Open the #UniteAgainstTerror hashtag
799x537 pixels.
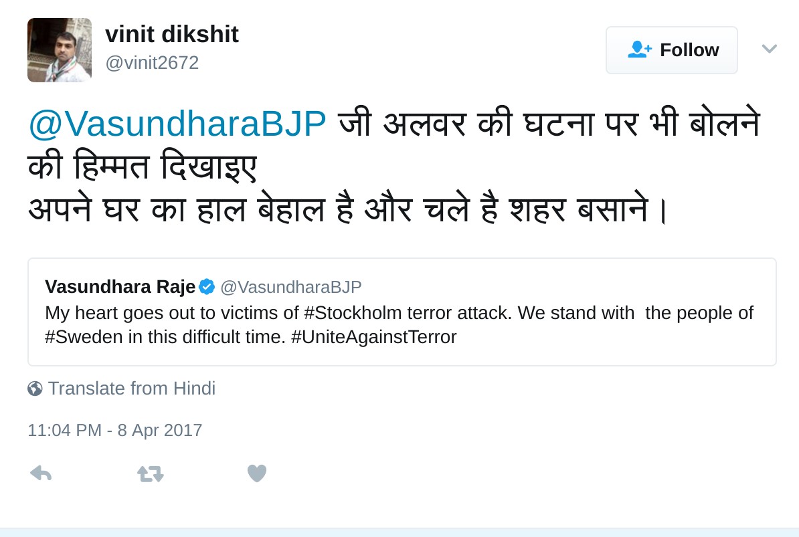click(373, 336)
